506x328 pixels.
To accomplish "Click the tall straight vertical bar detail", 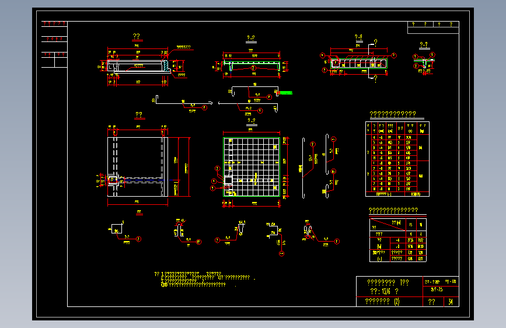I will [303, 168].
